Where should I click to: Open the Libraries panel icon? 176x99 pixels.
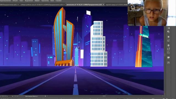[168, 63]
